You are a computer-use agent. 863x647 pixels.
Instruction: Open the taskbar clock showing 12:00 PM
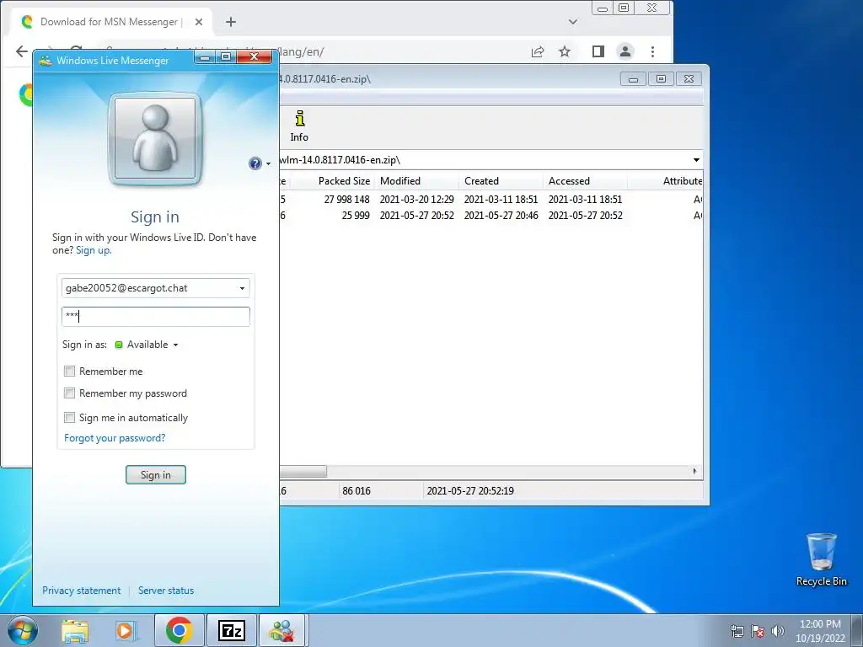pos(820,631)
